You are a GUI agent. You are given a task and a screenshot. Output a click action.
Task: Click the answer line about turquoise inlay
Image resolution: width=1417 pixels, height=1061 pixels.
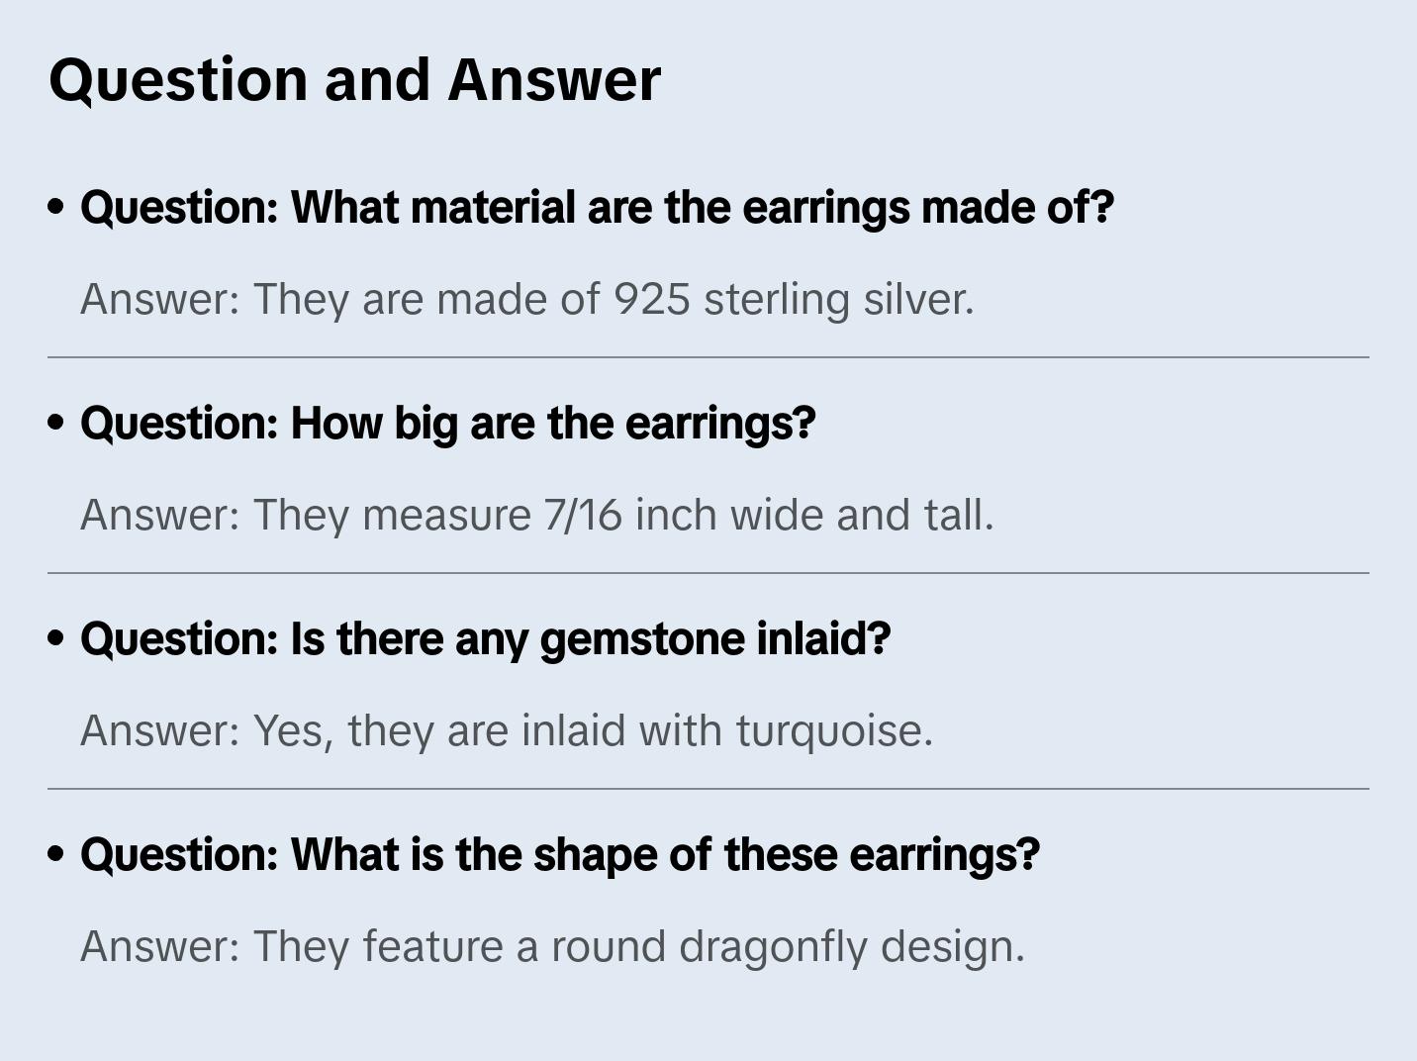pyautogui.click(x=506, y=730)
